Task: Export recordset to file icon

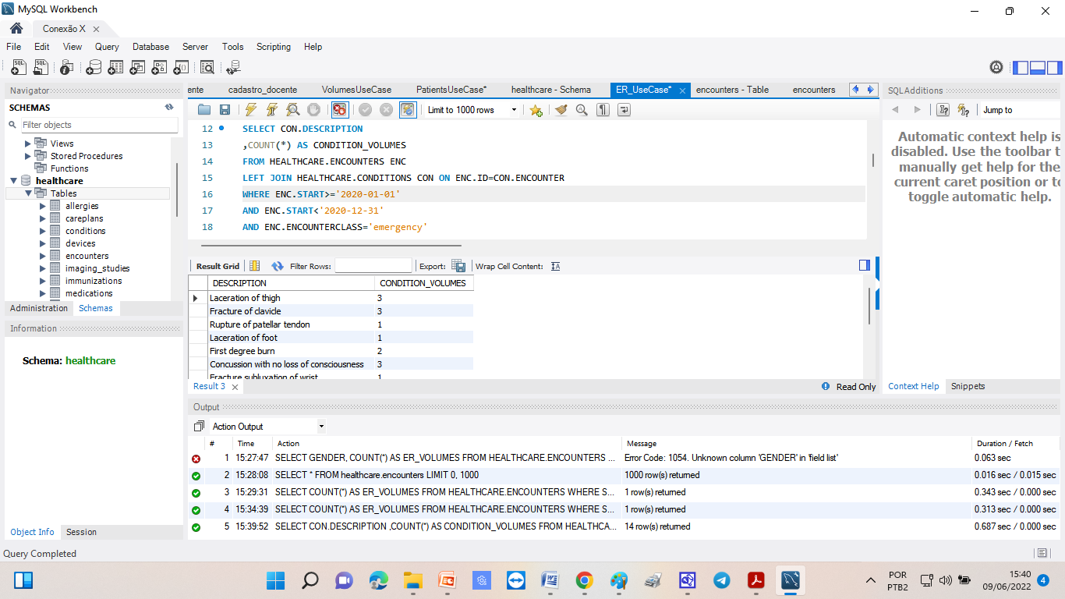Action: point(458,266)
